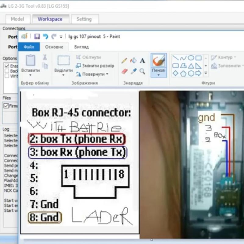Open the Setting tab in LG Tool
Image resolution: width=244 pixels, height=244 pixels.
pyautogui.click(x=84, y=19)
